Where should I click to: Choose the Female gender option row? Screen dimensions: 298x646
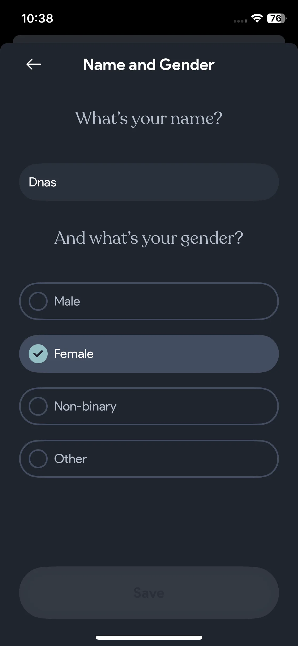coord(149,354)
